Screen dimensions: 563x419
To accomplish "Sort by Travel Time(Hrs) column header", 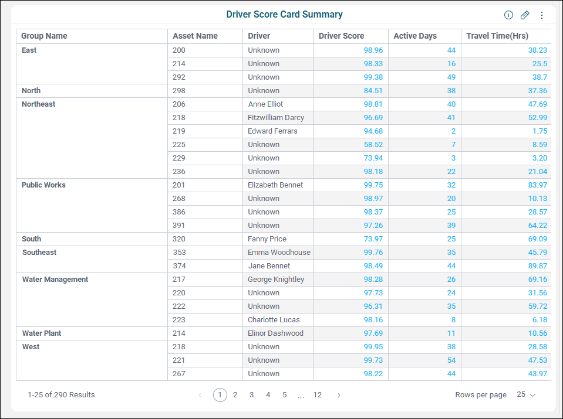I will click(497, 36).
